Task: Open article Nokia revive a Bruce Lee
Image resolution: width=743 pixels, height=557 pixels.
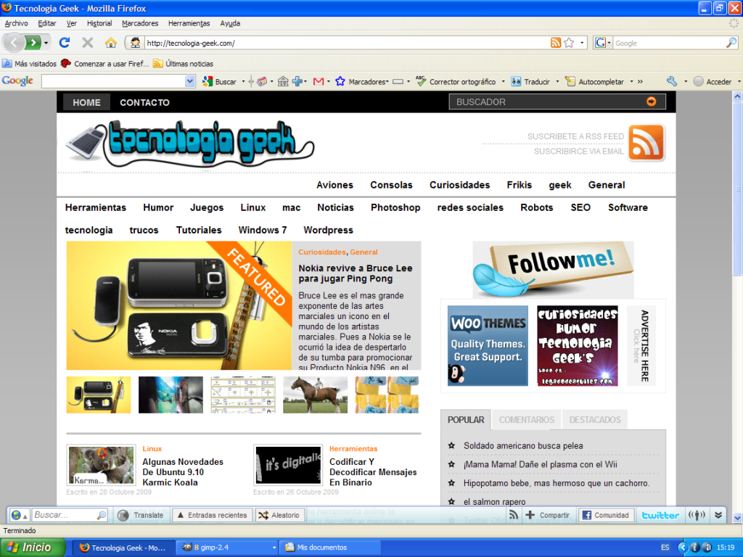Action: 356,273
